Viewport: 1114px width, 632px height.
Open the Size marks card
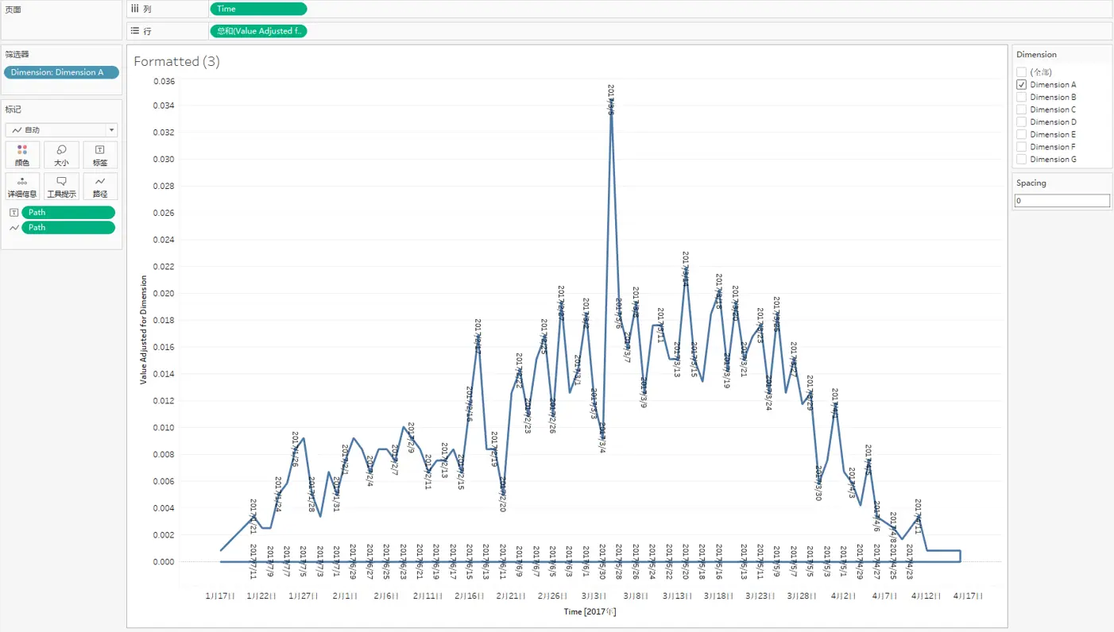coord(61,155)
